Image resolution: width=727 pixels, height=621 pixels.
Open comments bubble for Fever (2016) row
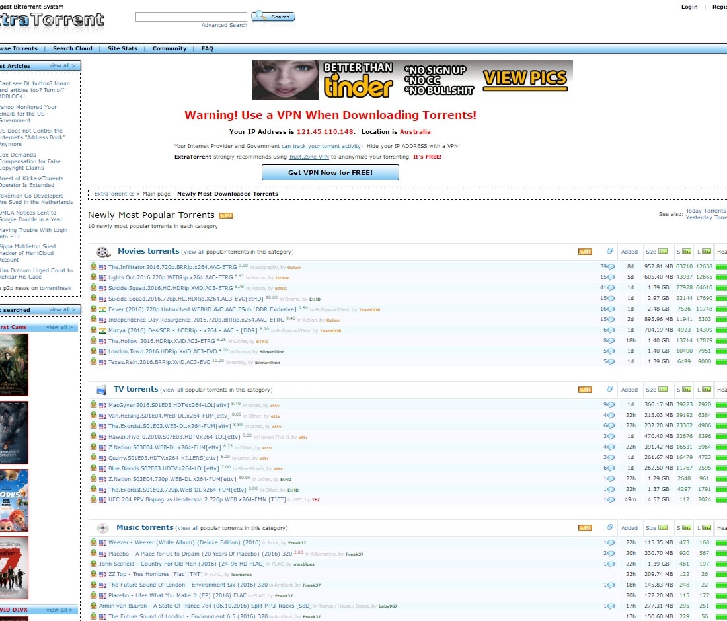(x=611, y=309)
